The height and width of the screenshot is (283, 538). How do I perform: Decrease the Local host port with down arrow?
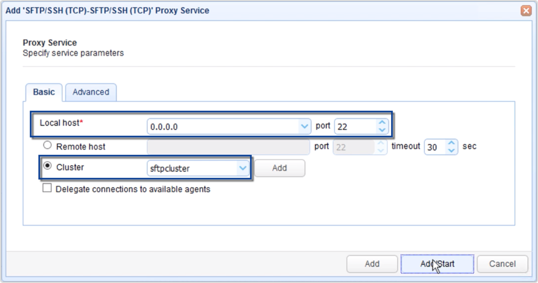pyautogui.click(x=382, y=129)
